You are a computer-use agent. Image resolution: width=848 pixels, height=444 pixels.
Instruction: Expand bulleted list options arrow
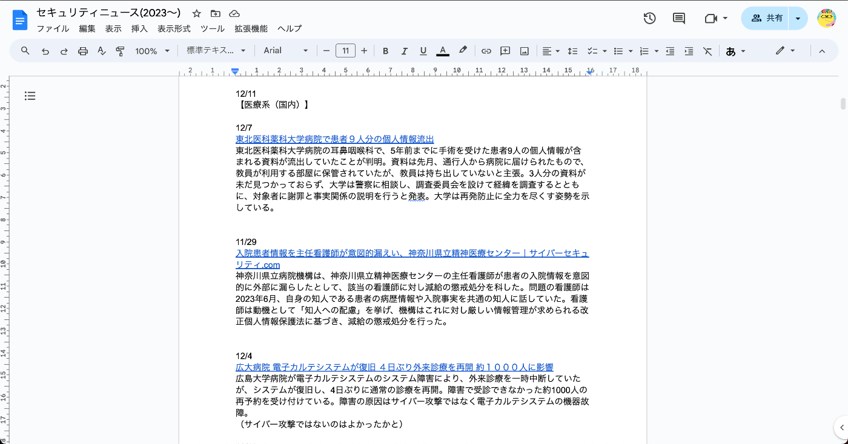click(x=631, y=51)
